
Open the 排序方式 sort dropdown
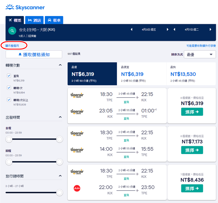click(x=200, y=54)
